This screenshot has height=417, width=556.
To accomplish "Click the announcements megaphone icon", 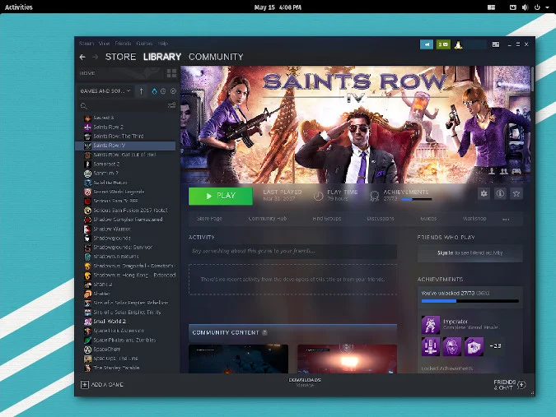I will point(426,44).
